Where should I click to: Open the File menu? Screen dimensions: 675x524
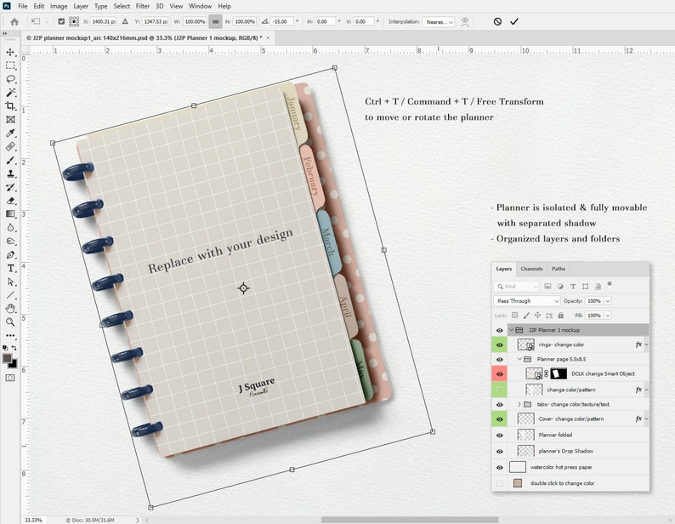pyautogui.click(x=22, y=6)
